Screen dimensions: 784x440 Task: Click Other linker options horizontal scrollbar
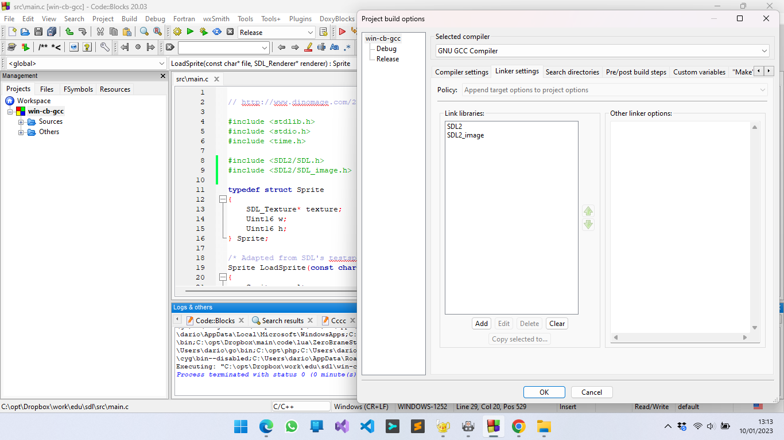click(680, 337)
